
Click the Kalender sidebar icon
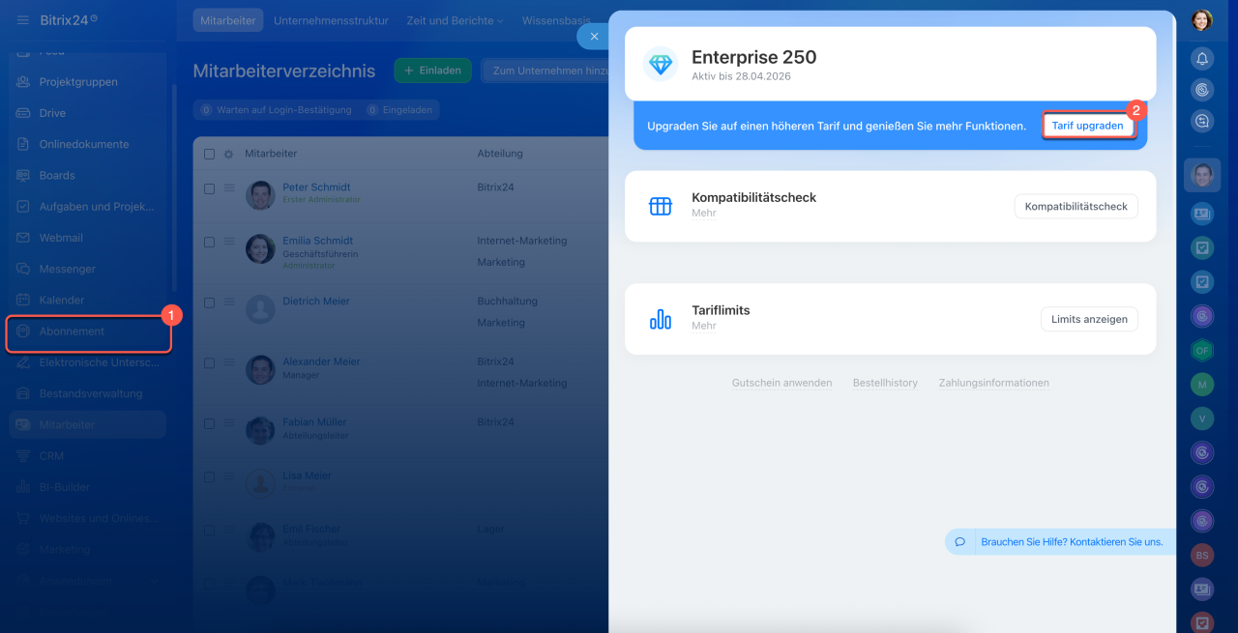(x=23, y=300)
